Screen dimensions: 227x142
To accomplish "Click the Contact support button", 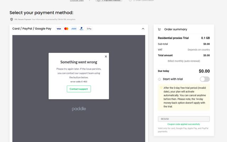I will pos(79,89).
